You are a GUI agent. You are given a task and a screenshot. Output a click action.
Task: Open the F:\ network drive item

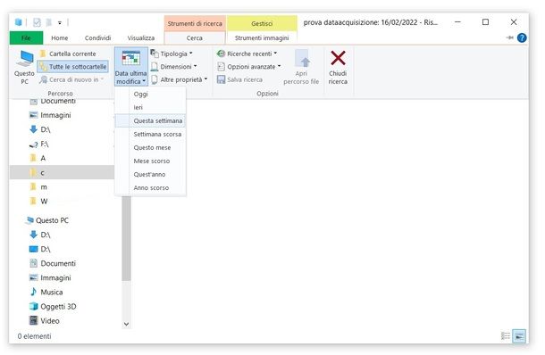point(39,144)
